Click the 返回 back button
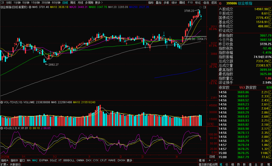Screen dimensions: 272x166 coord(214,3)
